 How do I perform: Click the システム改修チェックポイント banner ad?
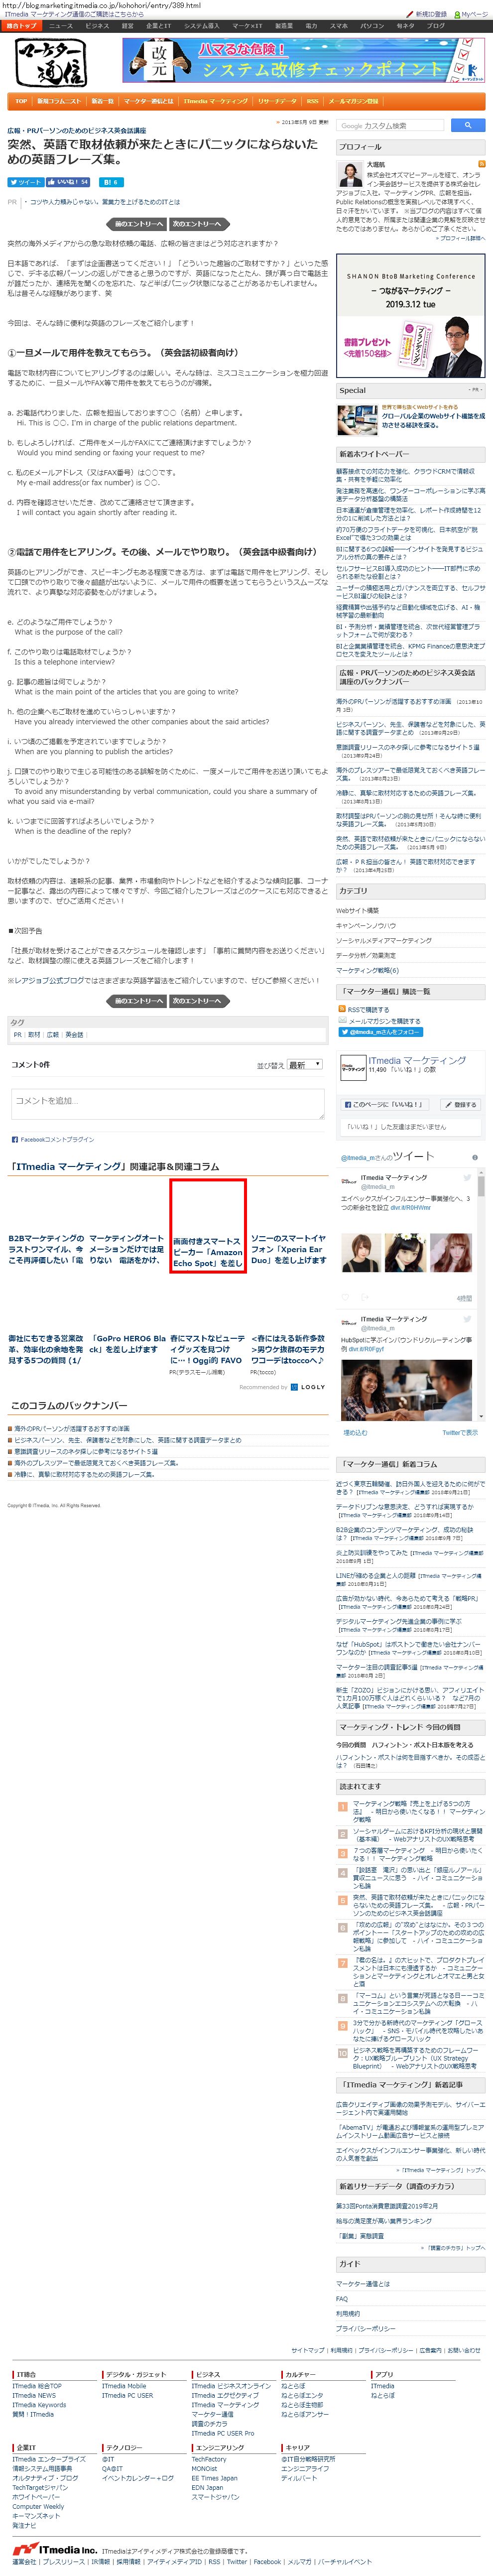[303, 60]
